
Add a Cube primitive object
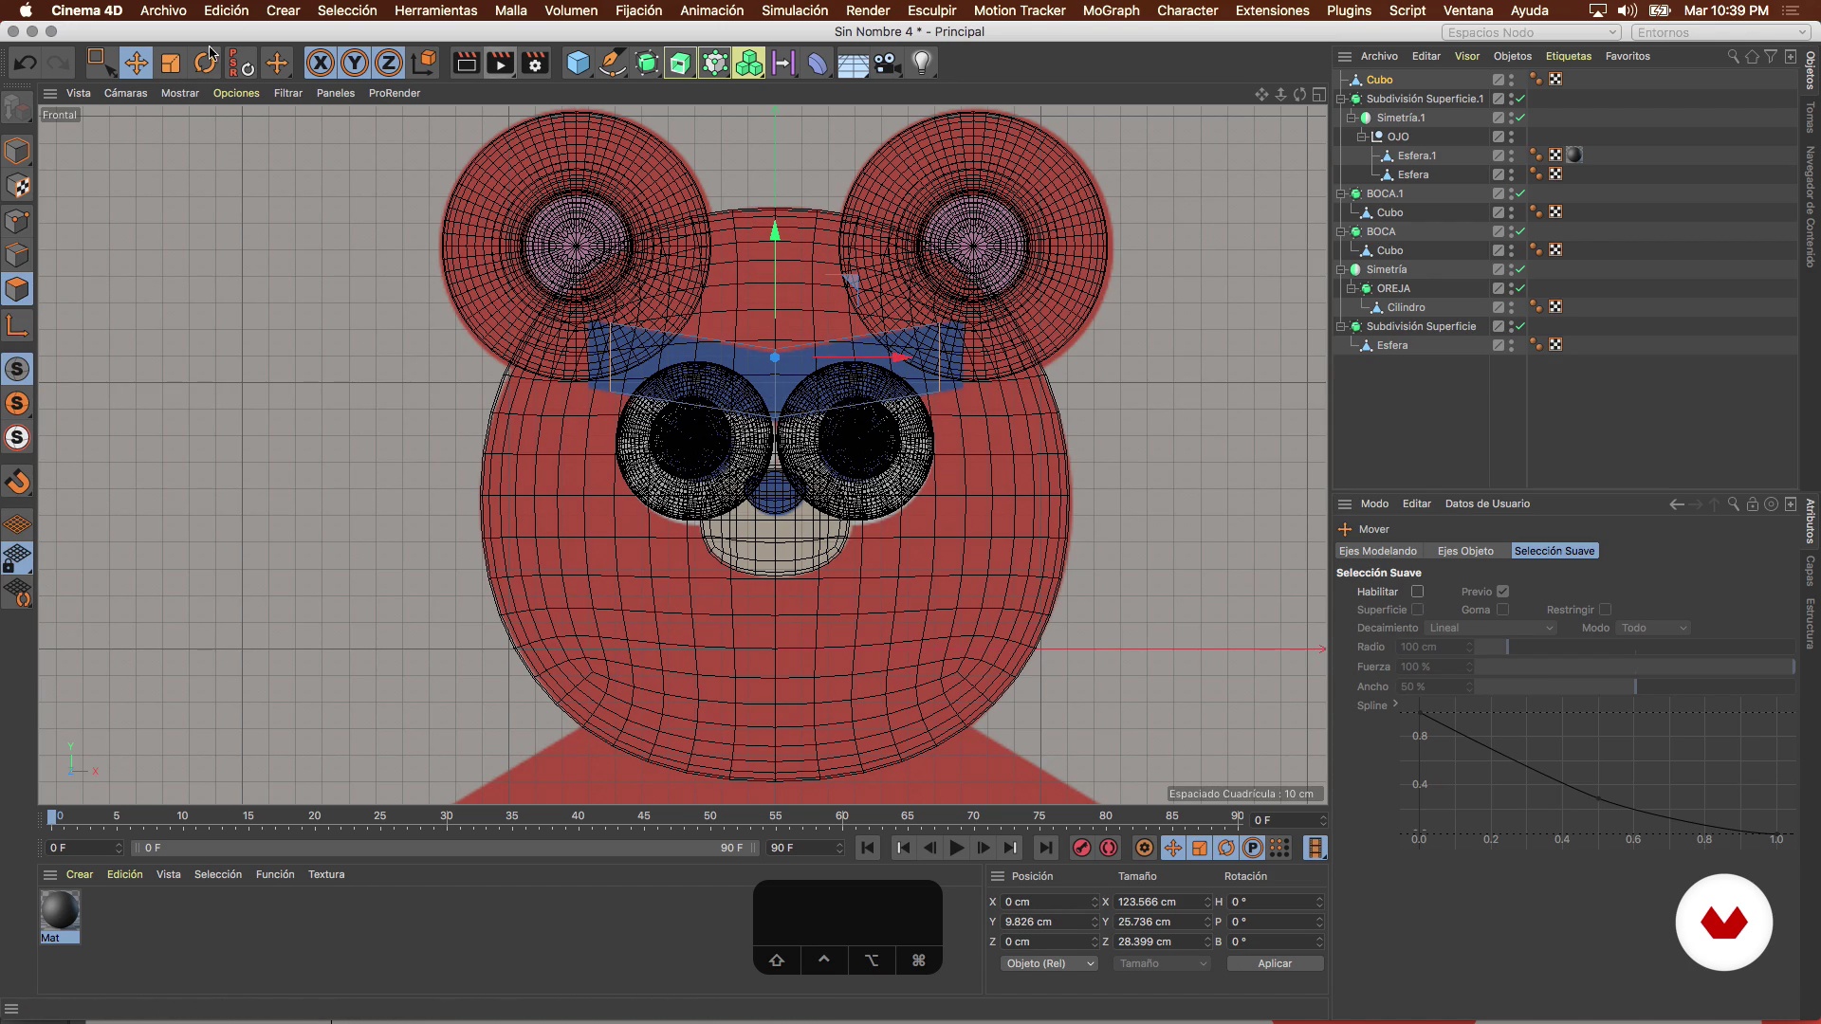[578, 64]
